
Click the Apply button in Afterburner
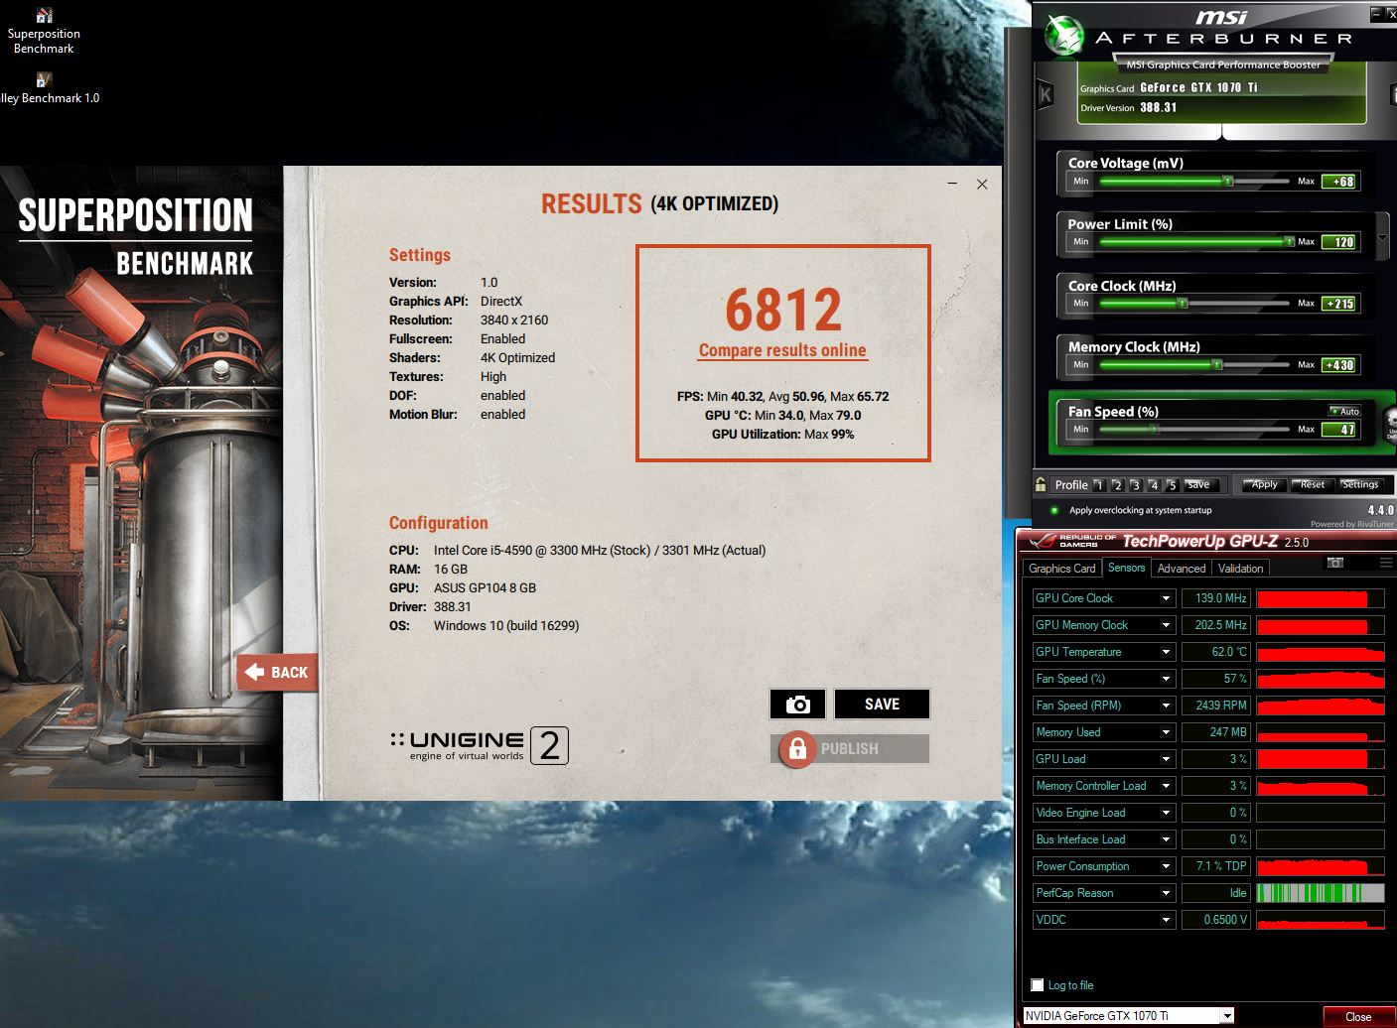(1263, 485)
